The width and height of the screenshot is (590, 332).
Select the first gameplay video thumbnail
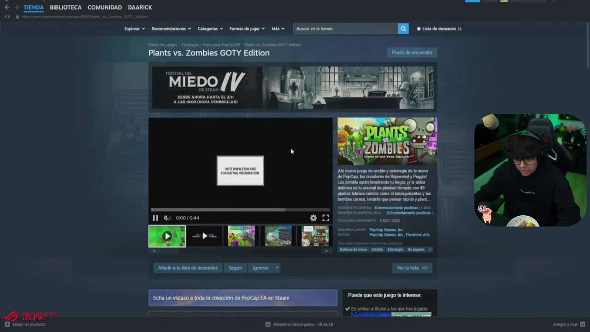point(167,236)
